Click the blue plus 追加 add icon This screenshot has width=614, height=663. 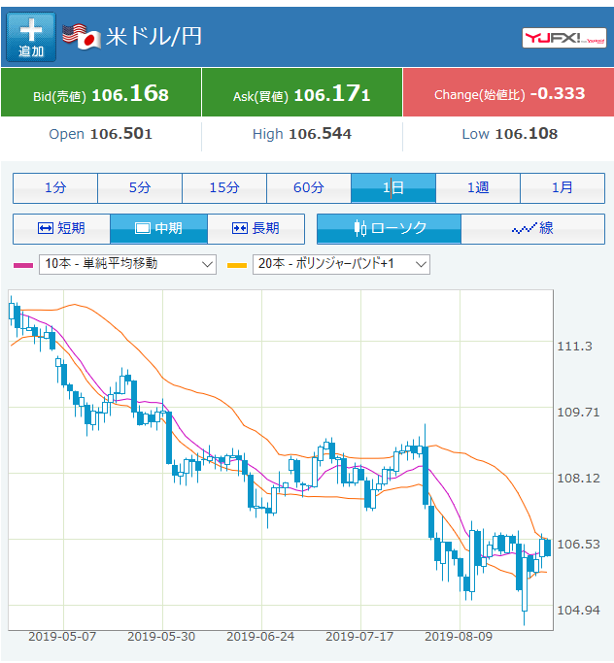(31, 37)
